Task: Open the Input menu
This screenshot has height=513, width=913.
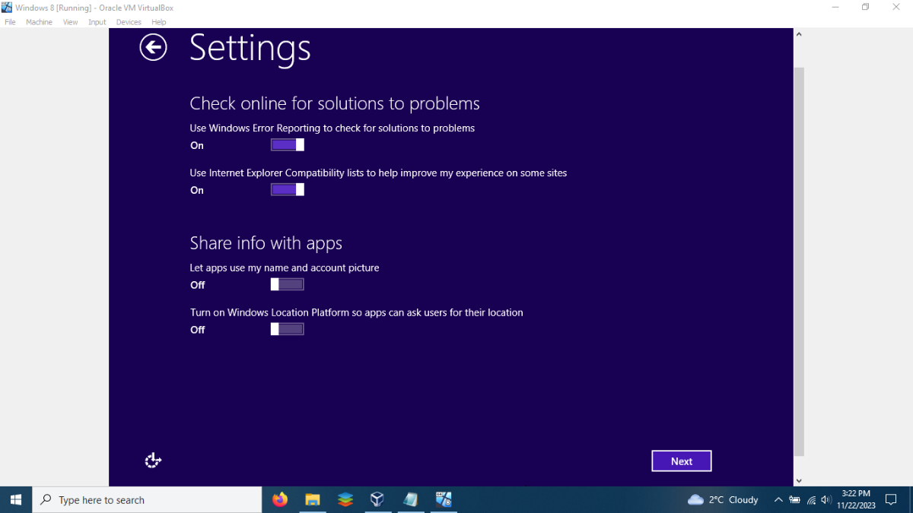Action: pos(97,22)
